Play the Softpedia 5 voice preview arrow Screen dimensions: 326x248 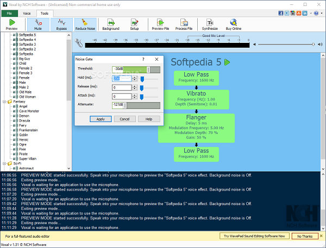click(227, 62)
